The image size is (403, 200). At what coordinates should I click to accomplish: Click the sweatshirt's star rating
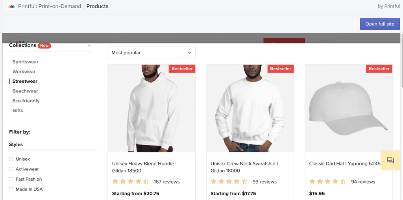(229, 181)
